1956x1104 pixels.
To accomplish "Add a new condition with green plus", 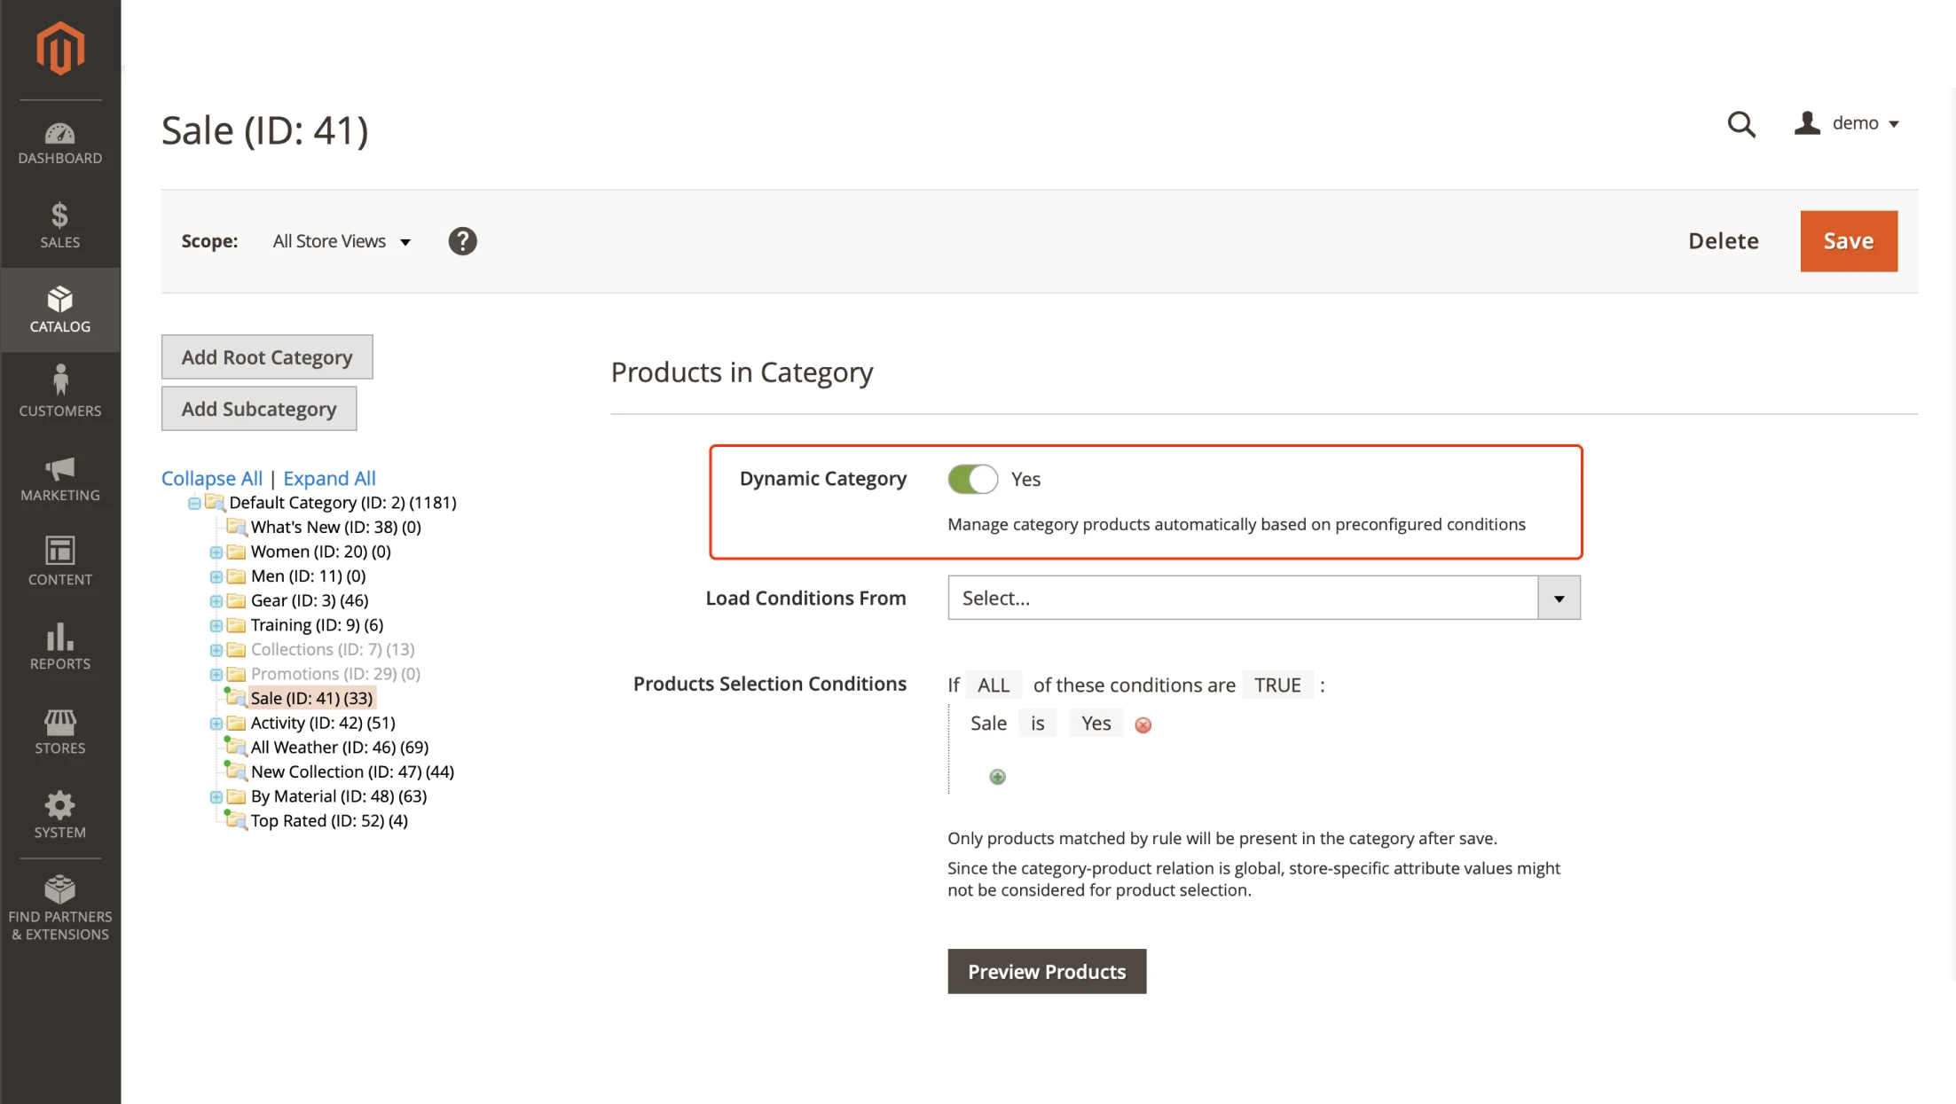I will [997, 777].
